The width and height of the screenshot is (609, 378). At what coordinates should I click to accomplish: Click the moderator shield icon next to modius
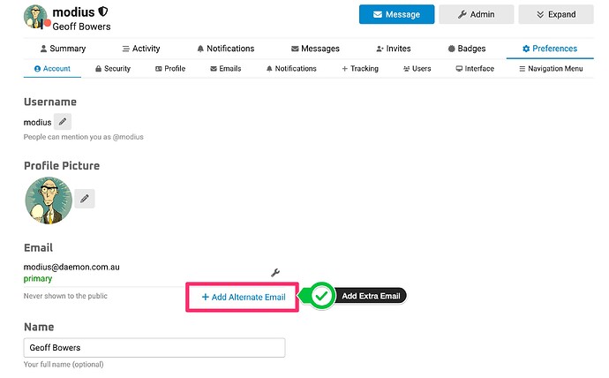pyautogui.click(x=103, y=13)
